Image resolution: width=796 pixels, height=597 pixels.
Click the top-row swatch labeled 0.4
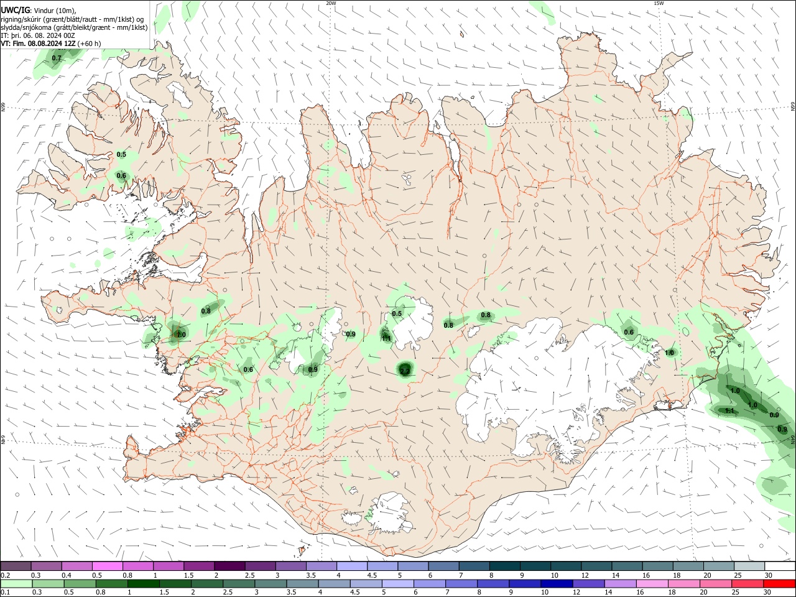tap(77, 567)
